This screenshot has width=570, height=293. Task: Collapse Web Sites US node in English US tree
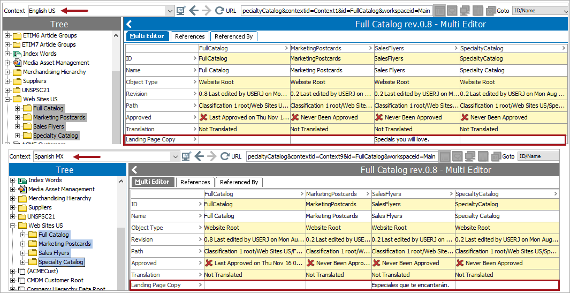7,99
